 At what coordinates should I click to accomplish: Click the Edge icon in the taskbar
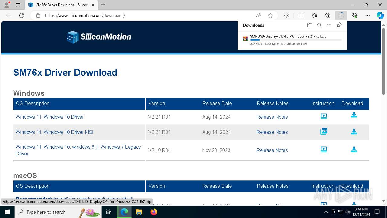coord(124,212)
